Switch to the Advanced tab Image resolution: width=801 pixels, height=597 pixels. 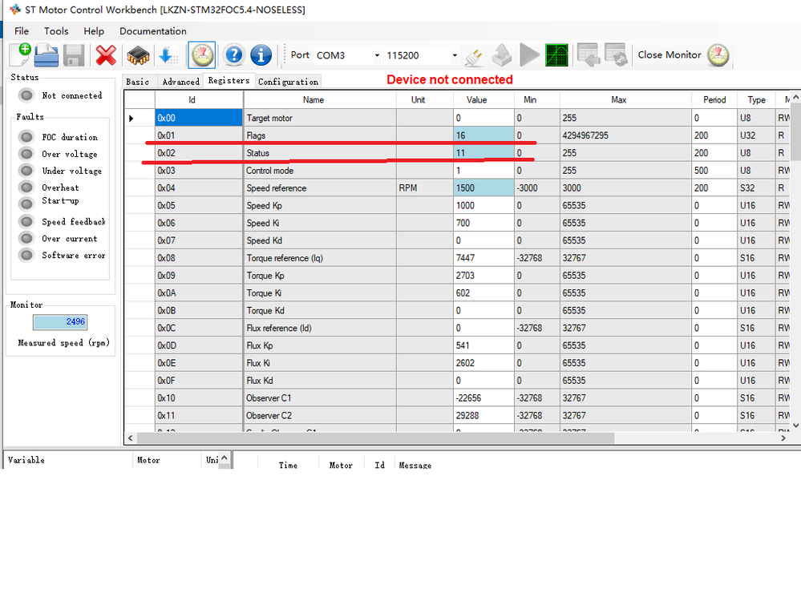(181, 82)
